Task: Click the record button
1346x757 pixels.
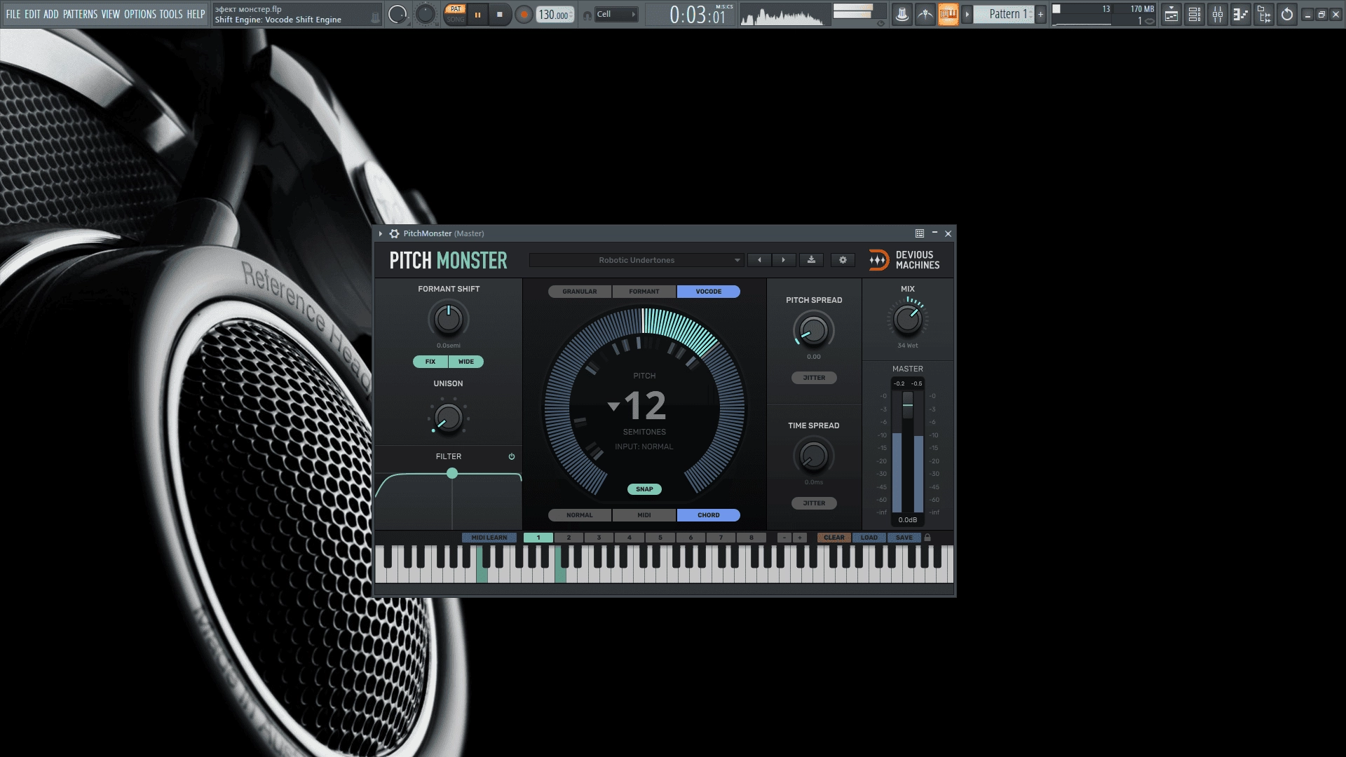Action: pyautogui.click(x=524, y=14)
